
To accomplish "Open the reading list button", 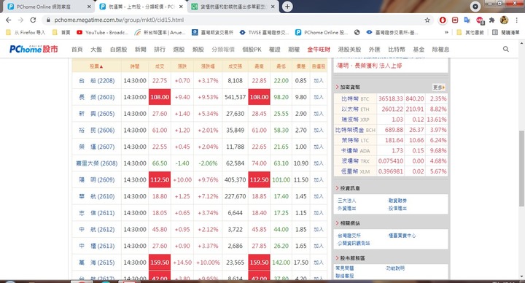I will point(505,33).
